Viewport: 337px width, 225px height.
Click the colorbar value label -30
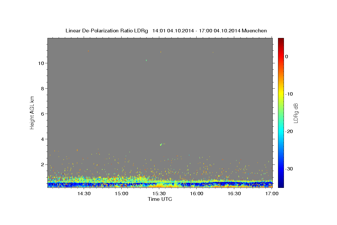289,169
